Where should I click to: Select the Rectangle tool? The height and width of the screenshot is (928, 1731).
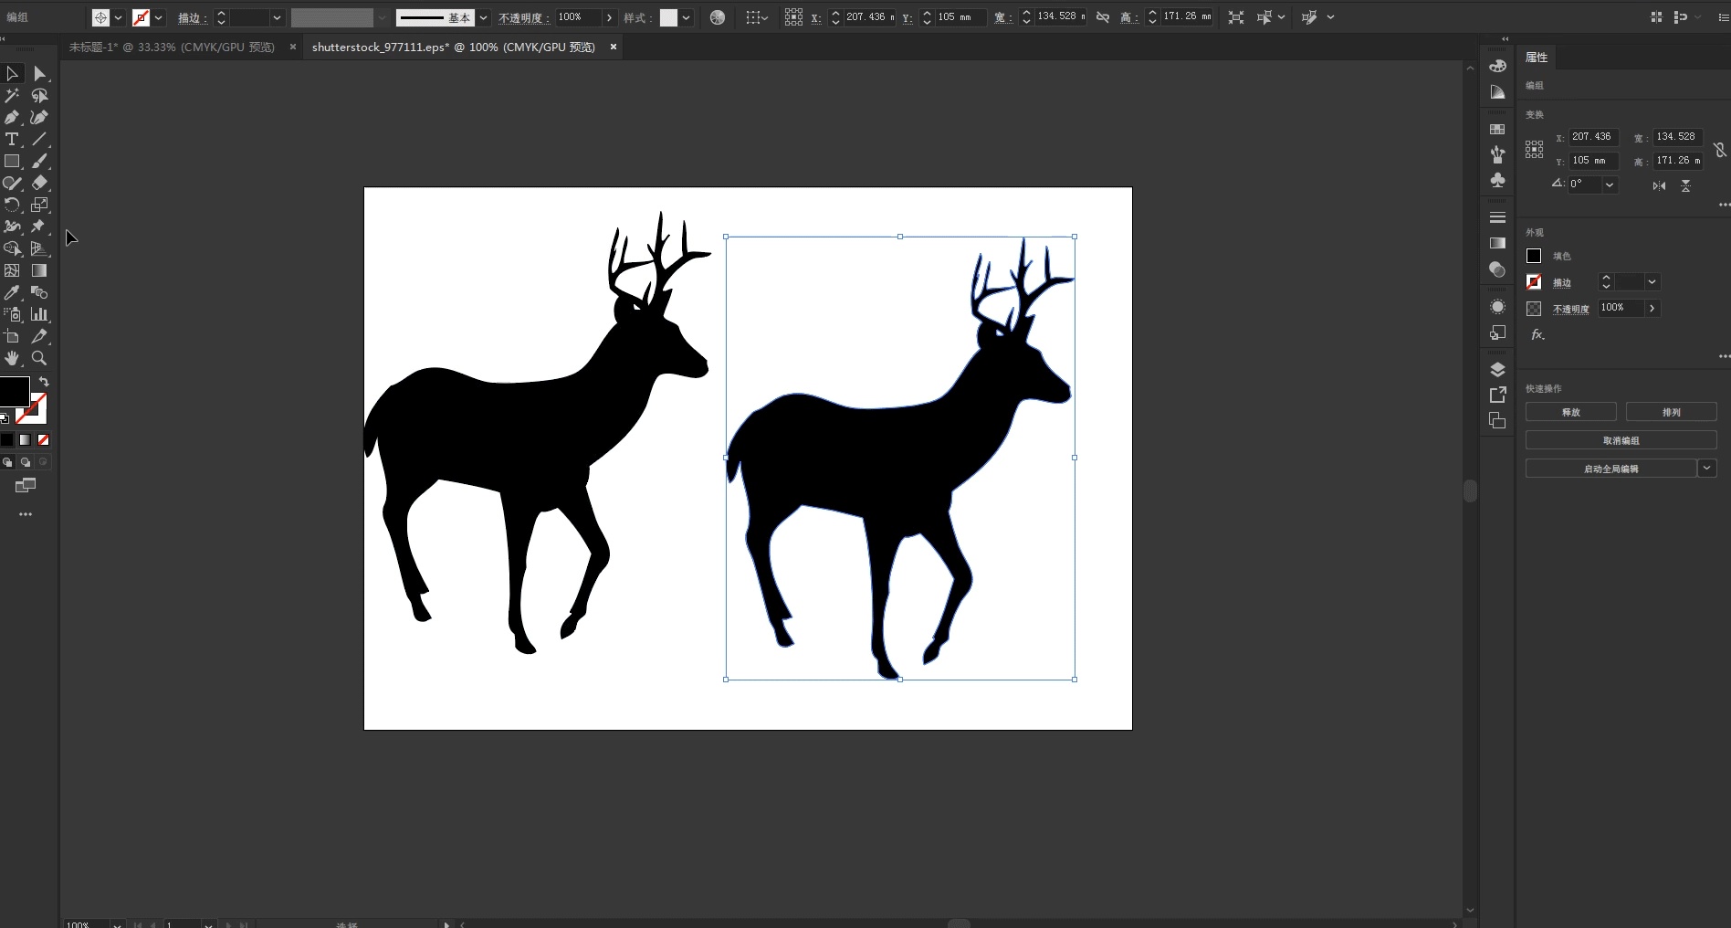coord(12,161)
